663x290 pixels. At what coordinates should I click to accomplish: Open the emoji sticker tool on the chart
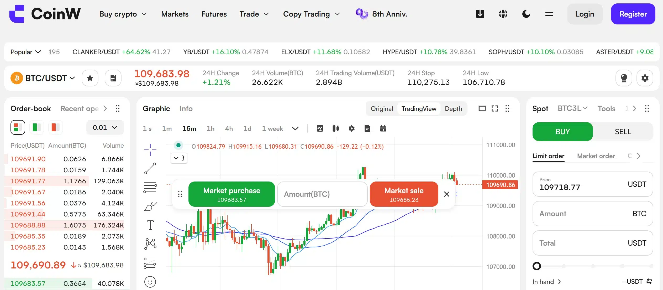tap(150, 282)
